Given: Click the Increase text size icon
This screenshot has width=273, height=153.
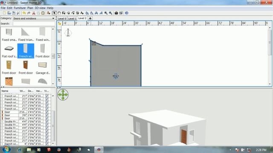Looking at the screenshot, I should [x=87, y=13].
